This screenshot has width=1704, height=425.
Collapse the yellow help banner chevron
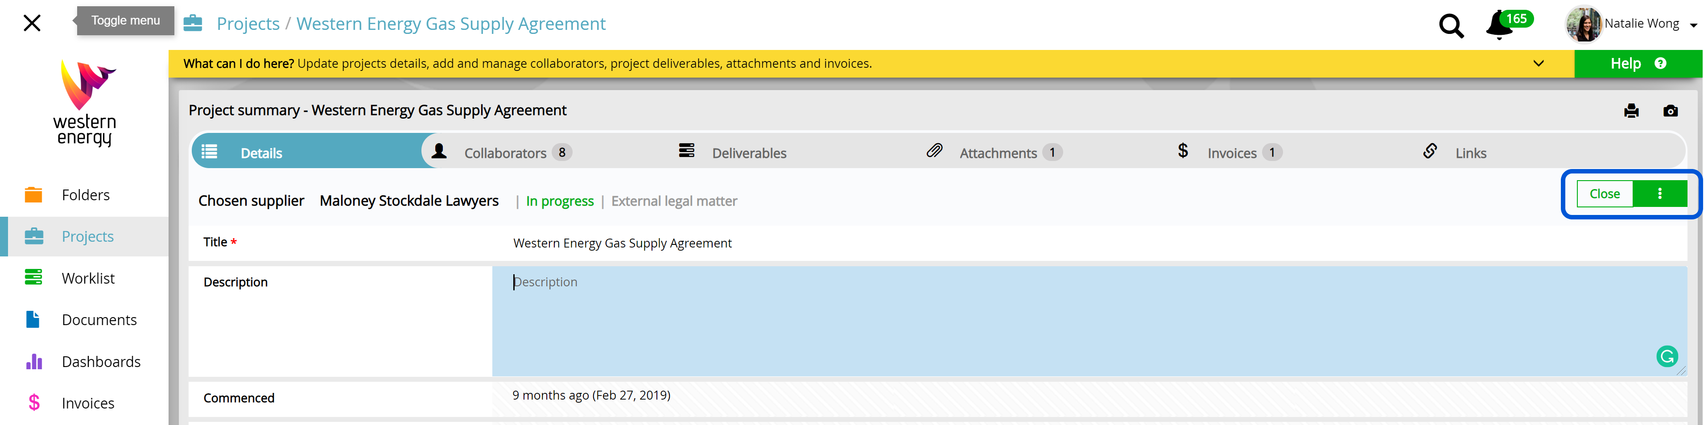[x=1539, y=64]
